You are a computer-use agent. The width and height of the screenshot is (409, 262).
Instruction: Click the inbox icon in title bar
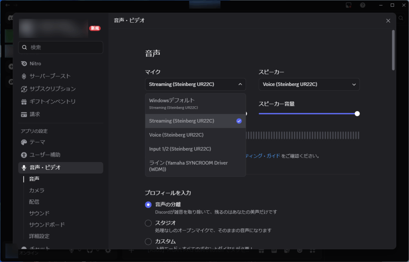tap(348, 5)
